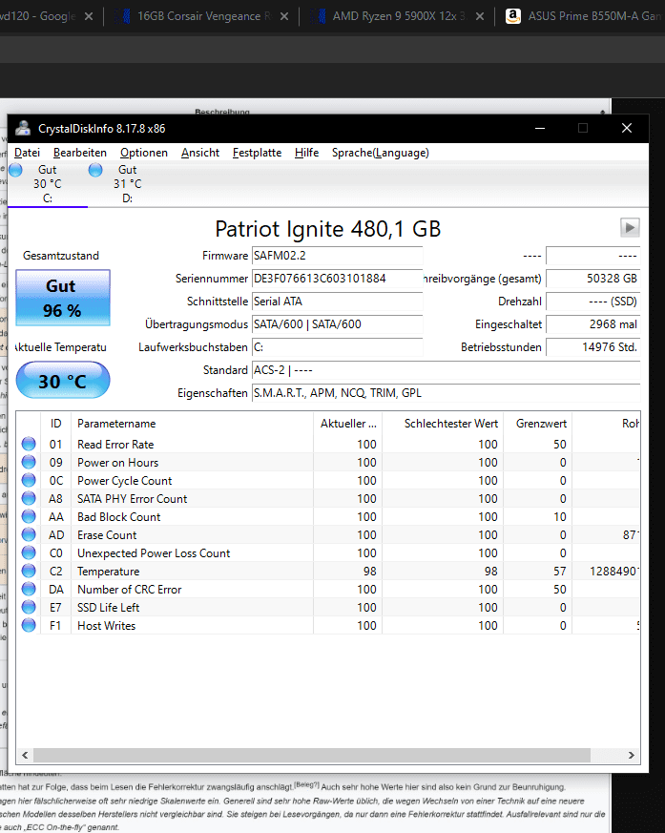665x833 pixels.
Task: Click status icon for Temperature row
Action: coord(29,572)
